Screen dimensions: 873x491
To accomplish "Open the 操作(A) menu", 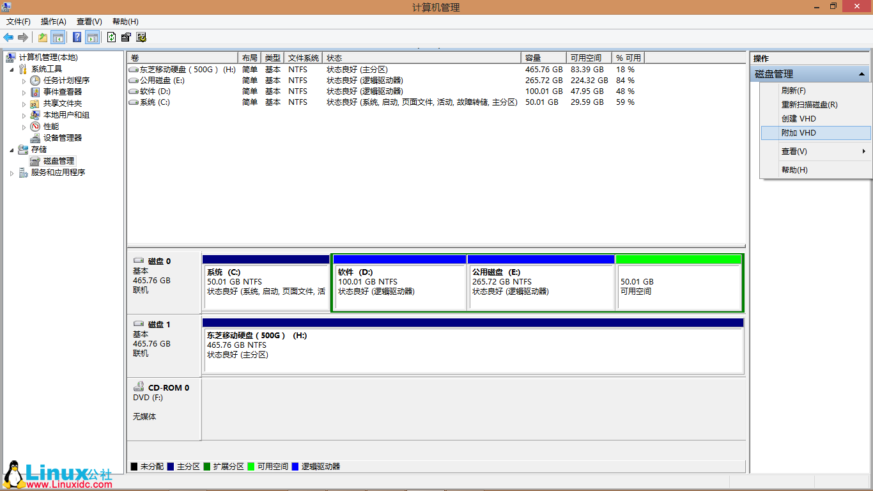I will coord(54,22).
